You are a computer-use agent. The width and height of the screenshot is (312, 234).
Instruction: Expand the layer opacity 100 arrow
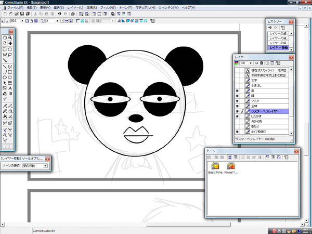point(250,63)
